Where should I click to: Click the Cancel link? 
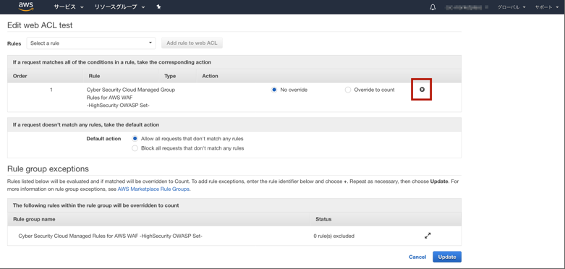click(417, 257)
